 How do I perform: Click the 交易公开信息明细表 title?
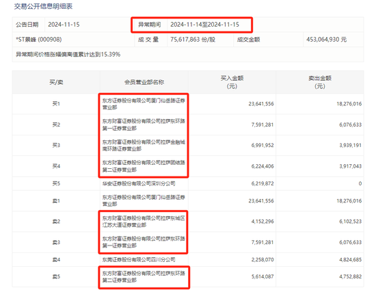(x=43, y=6)
